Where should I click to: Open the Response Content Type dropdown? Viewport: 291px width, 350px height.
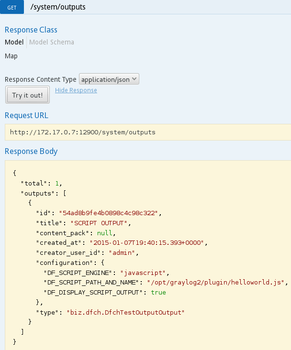point(109,79)
